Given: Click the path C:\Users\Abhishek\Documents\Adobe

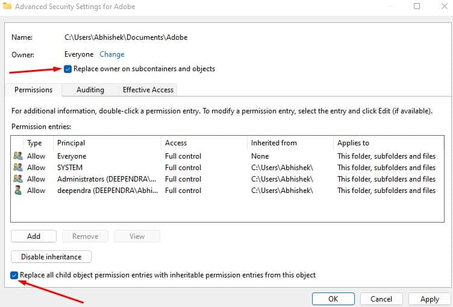Looking at the screenshot, I should (126, 37).
